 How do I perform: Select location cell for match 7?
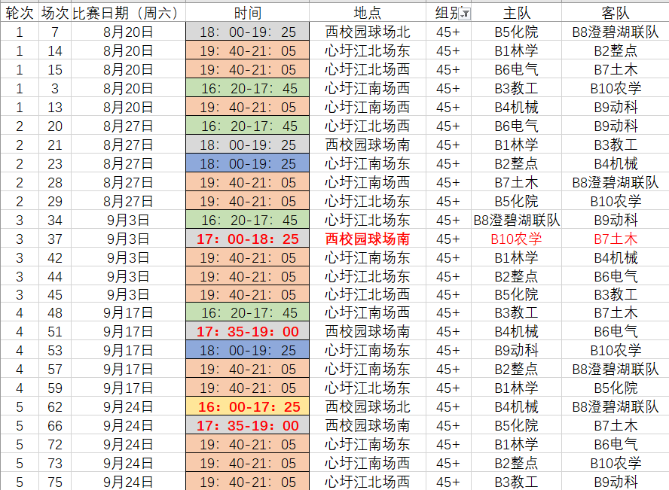pos(367,32)
